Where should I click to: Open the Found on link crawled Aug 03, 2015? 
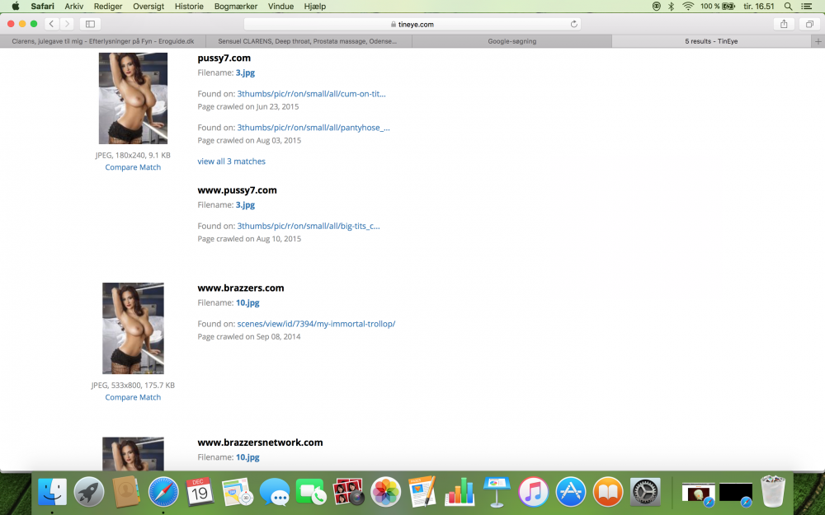tap(313, 127)
